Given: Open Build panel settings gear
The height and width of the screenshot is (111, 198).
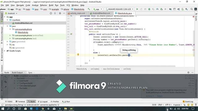Looking at the screenshot, I should tap(188, 72).
